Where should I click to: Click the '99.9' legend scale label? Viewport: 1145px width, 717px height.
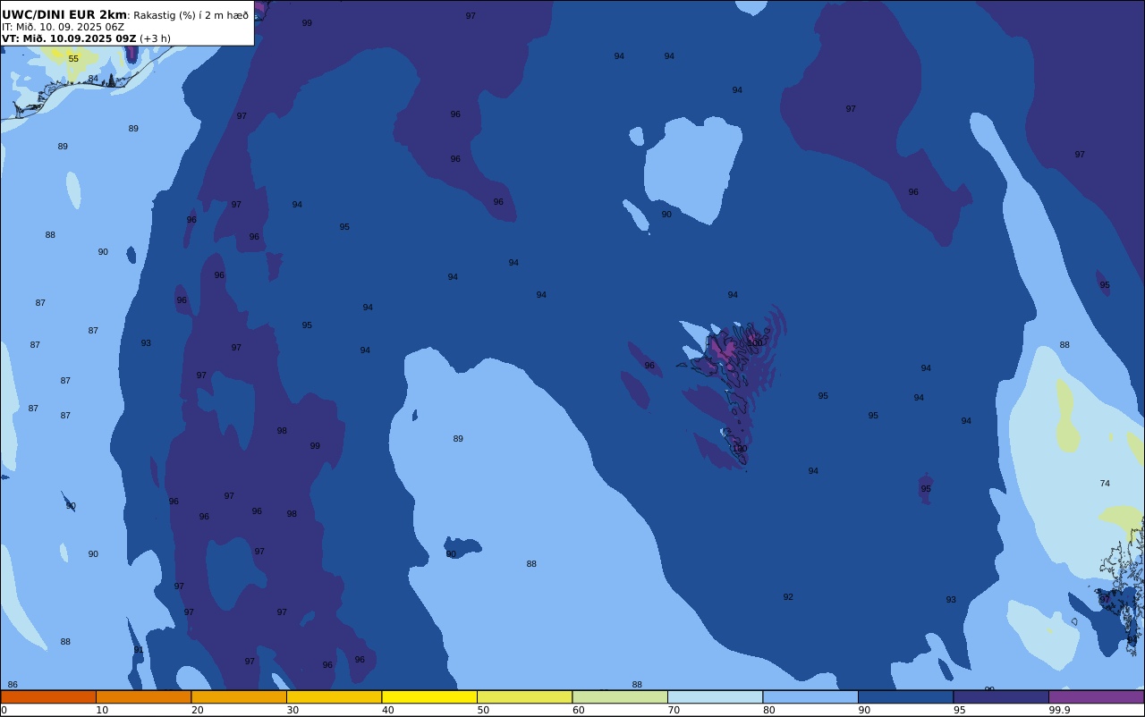pos(1060,710)
